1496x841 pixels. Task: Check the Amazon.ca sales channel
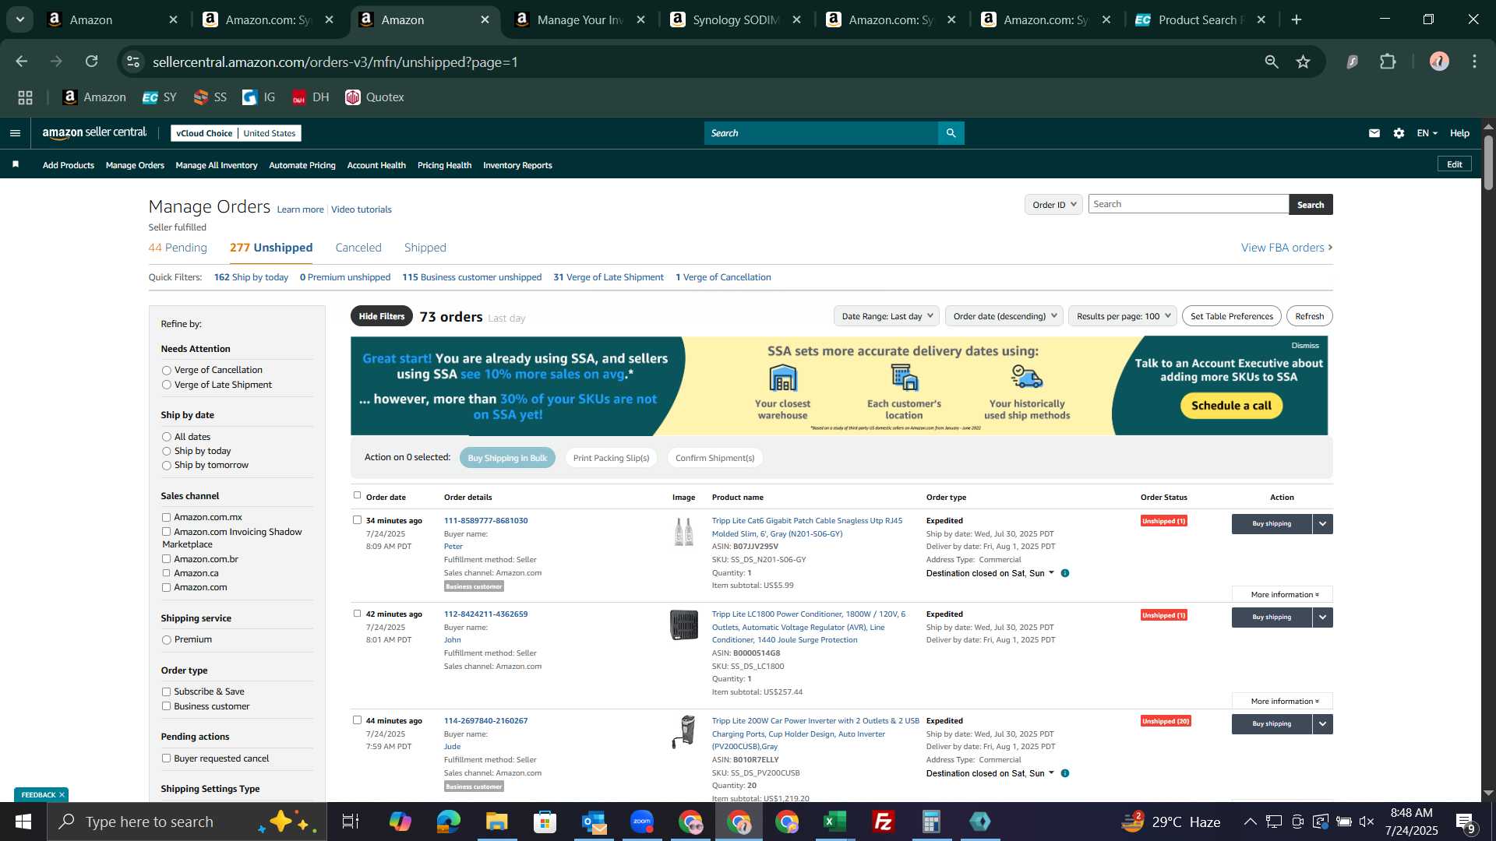pyautogui.click(x=166, y=573)
